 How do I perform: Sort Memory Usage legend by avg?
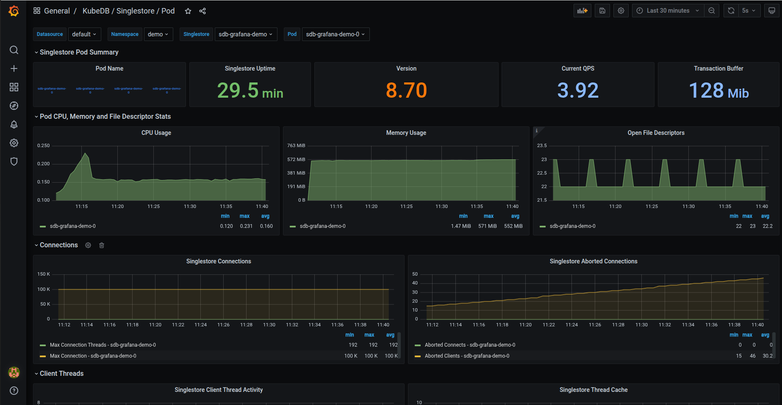click(515, 216)
